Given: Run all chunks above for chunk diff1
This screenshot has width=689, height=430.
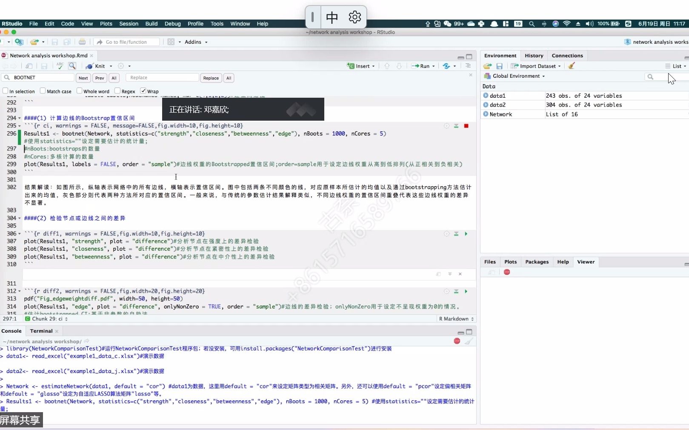Looking at the screenshot, I should 456,234.
